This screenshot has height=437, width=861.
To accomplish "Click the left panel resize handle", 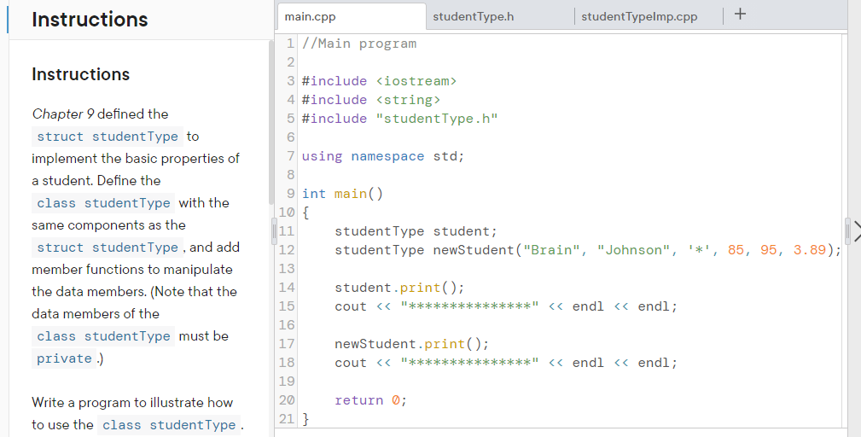I will click(275, 230).
